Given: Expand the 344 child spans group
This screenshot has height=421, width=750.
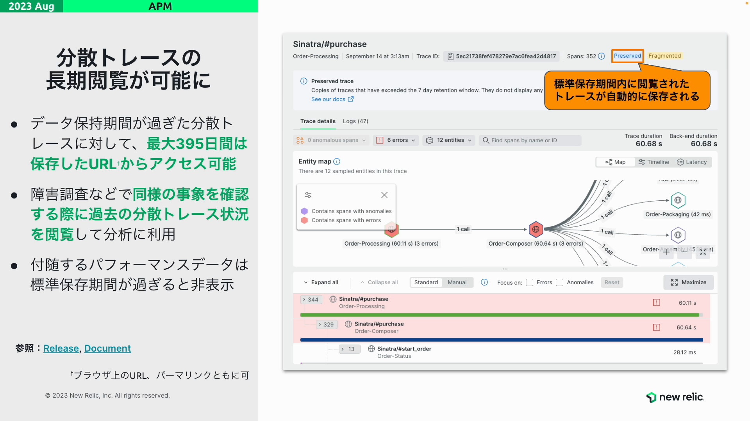Looking at the screenshot, I should (x=311, y=300).
